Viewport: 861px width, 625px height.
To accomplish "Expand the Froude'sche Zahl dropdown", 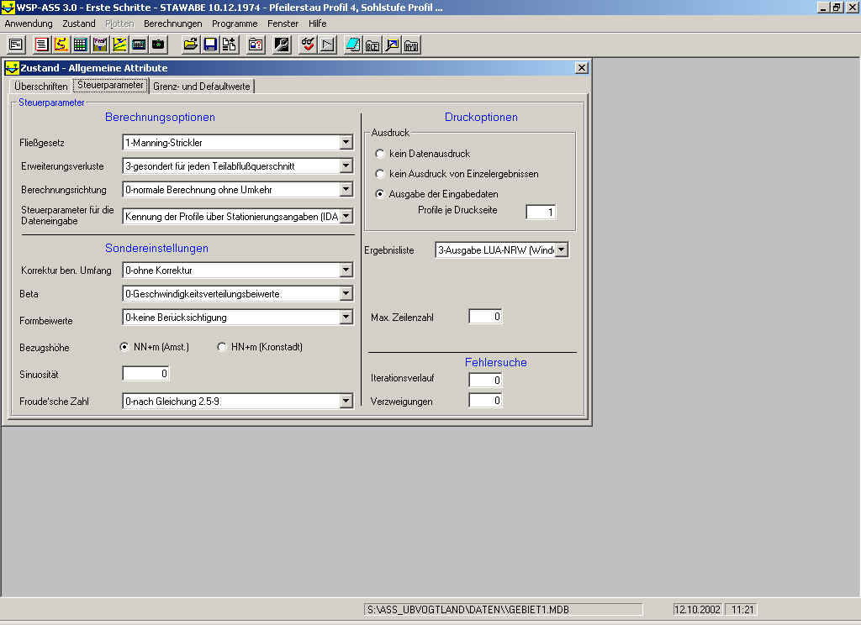I will coord(346,401).
